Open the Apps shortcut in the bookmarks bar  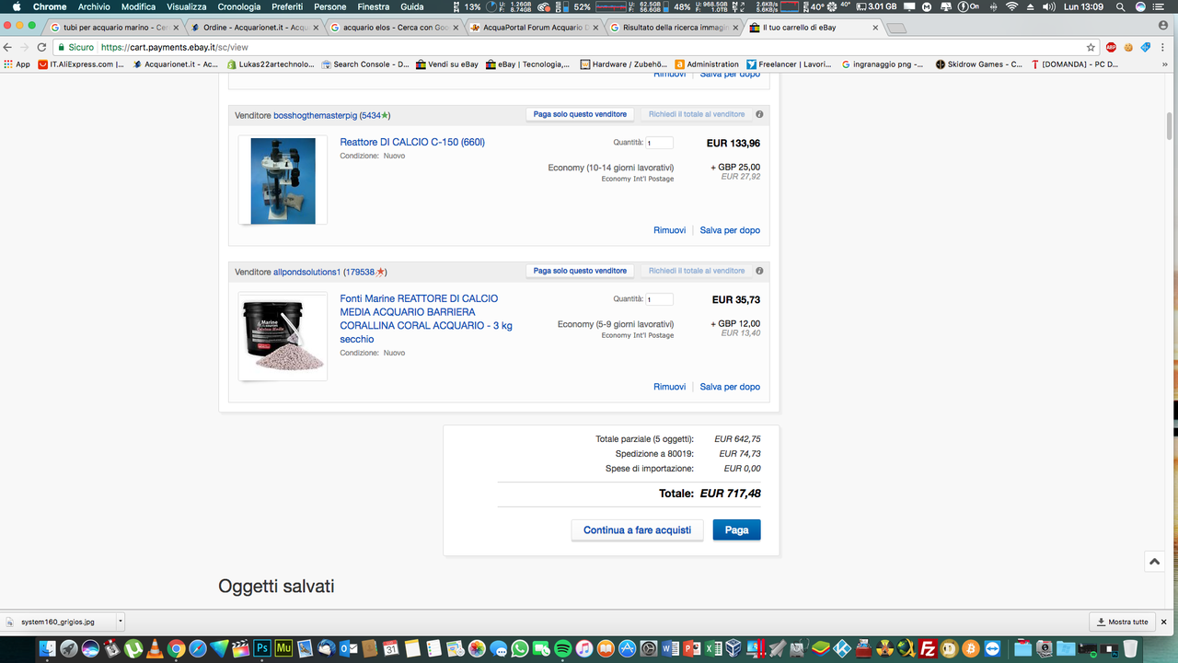17,64
